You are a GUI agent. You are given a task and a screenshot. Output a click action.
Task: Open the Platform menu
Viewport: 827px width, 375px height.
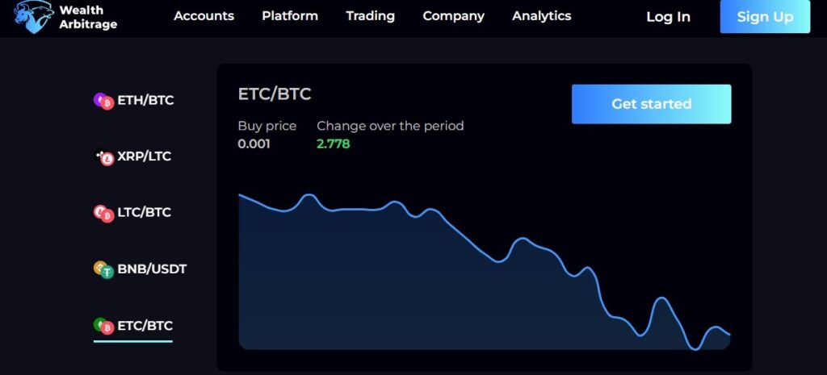[x=290, y=16]
